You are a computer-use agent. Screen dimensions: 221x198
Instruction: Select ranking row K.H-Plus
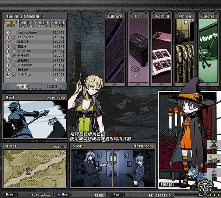coord(35,74)
